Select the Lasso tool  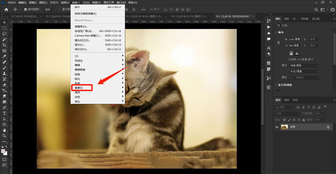4,34
